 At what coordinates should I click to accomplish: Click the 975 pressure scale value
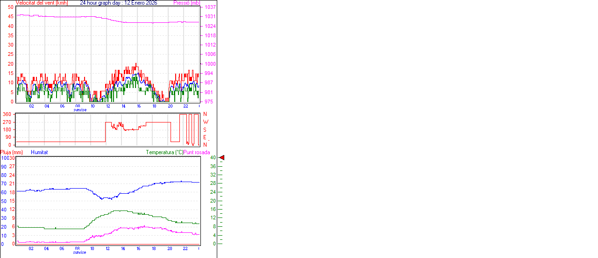[x=208, y=102]
